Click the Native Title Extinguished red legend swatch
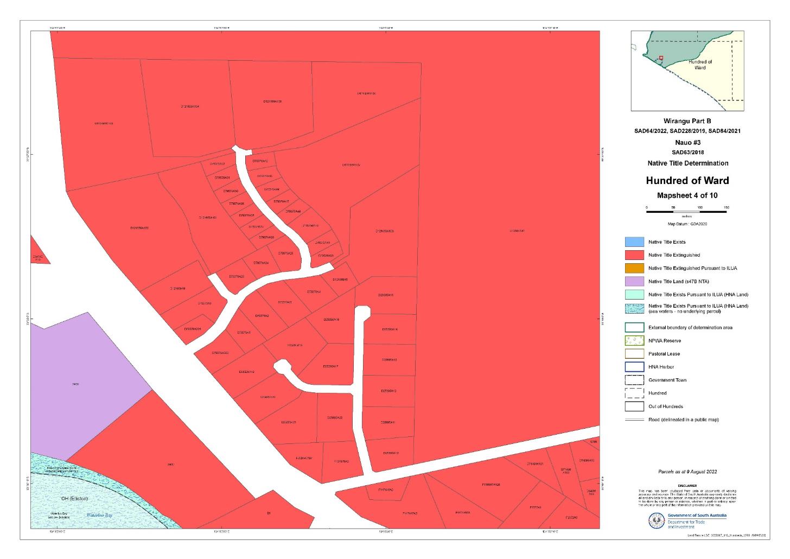This screenshot has width=790, height=559. coord(634,255)
